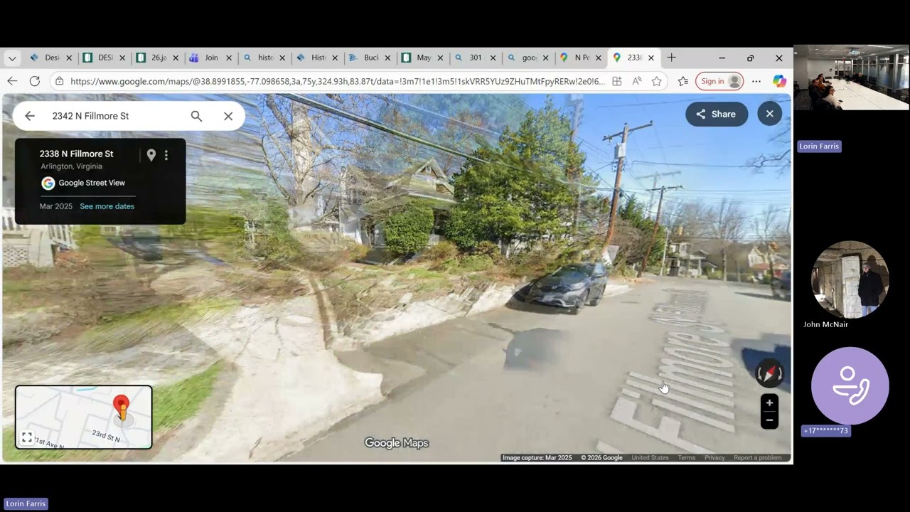Open the Terms footer link
The height and width of the screenshot is (512, 910).
click(x=687, y=458)
